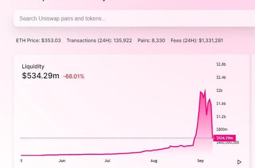Click the play arrow icon below the chart
This screenshot has height=168, width=255.
tap(239, 162)
